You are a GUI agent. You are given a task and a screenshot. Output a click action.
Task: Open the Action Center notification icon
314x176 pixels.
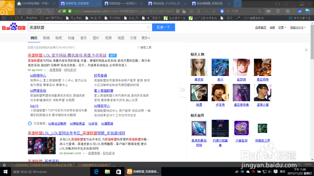(x=276, y=172)
